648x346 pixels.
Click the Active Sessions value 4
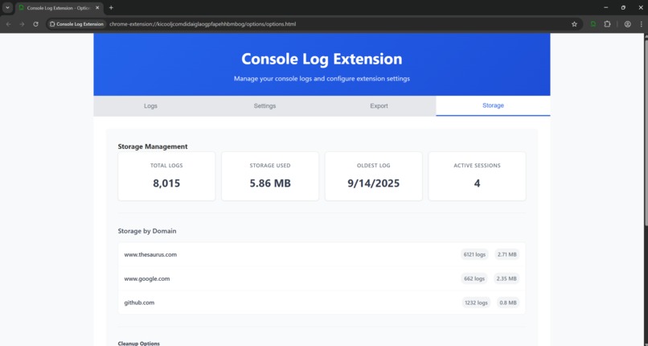(x=477, y=183)
